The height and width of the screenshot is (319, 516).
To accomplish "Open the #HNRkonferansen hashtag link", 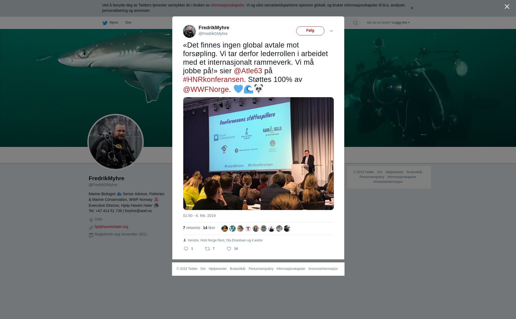I will [x=213, y=79].
